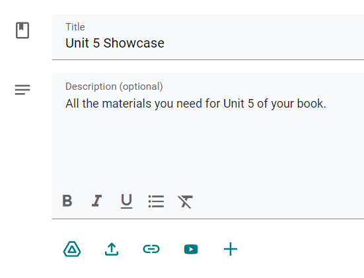Toggle italic formatting button

pos(96,201)
